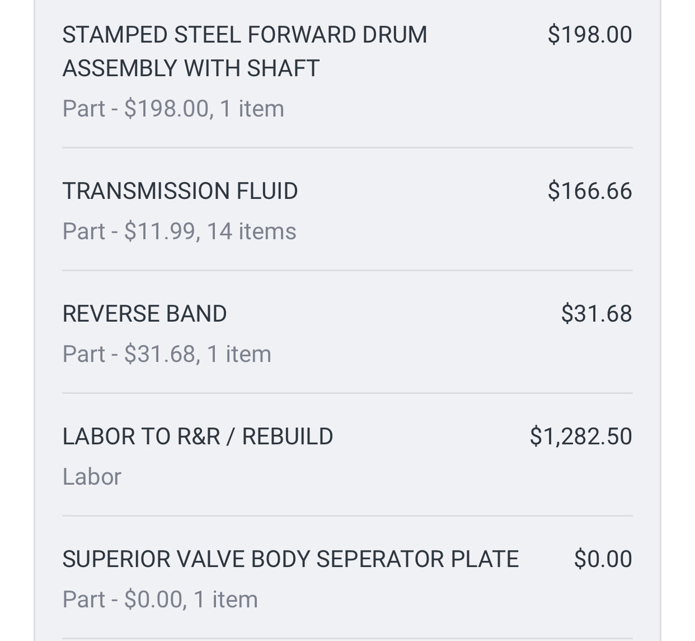Click the divider below drum assembly row

(x=348, y=148)
